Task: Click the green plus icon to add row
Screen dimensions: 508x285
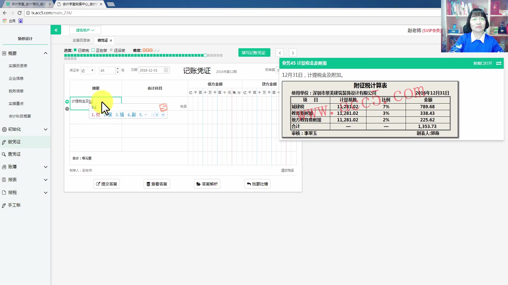Action: pyautogui.click(x=67, y=101)
